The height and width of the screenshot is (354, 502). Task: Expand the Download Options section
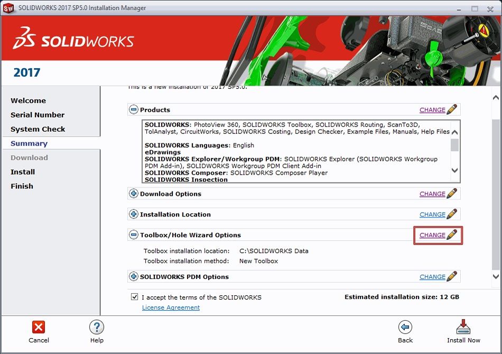pos(134,194)
